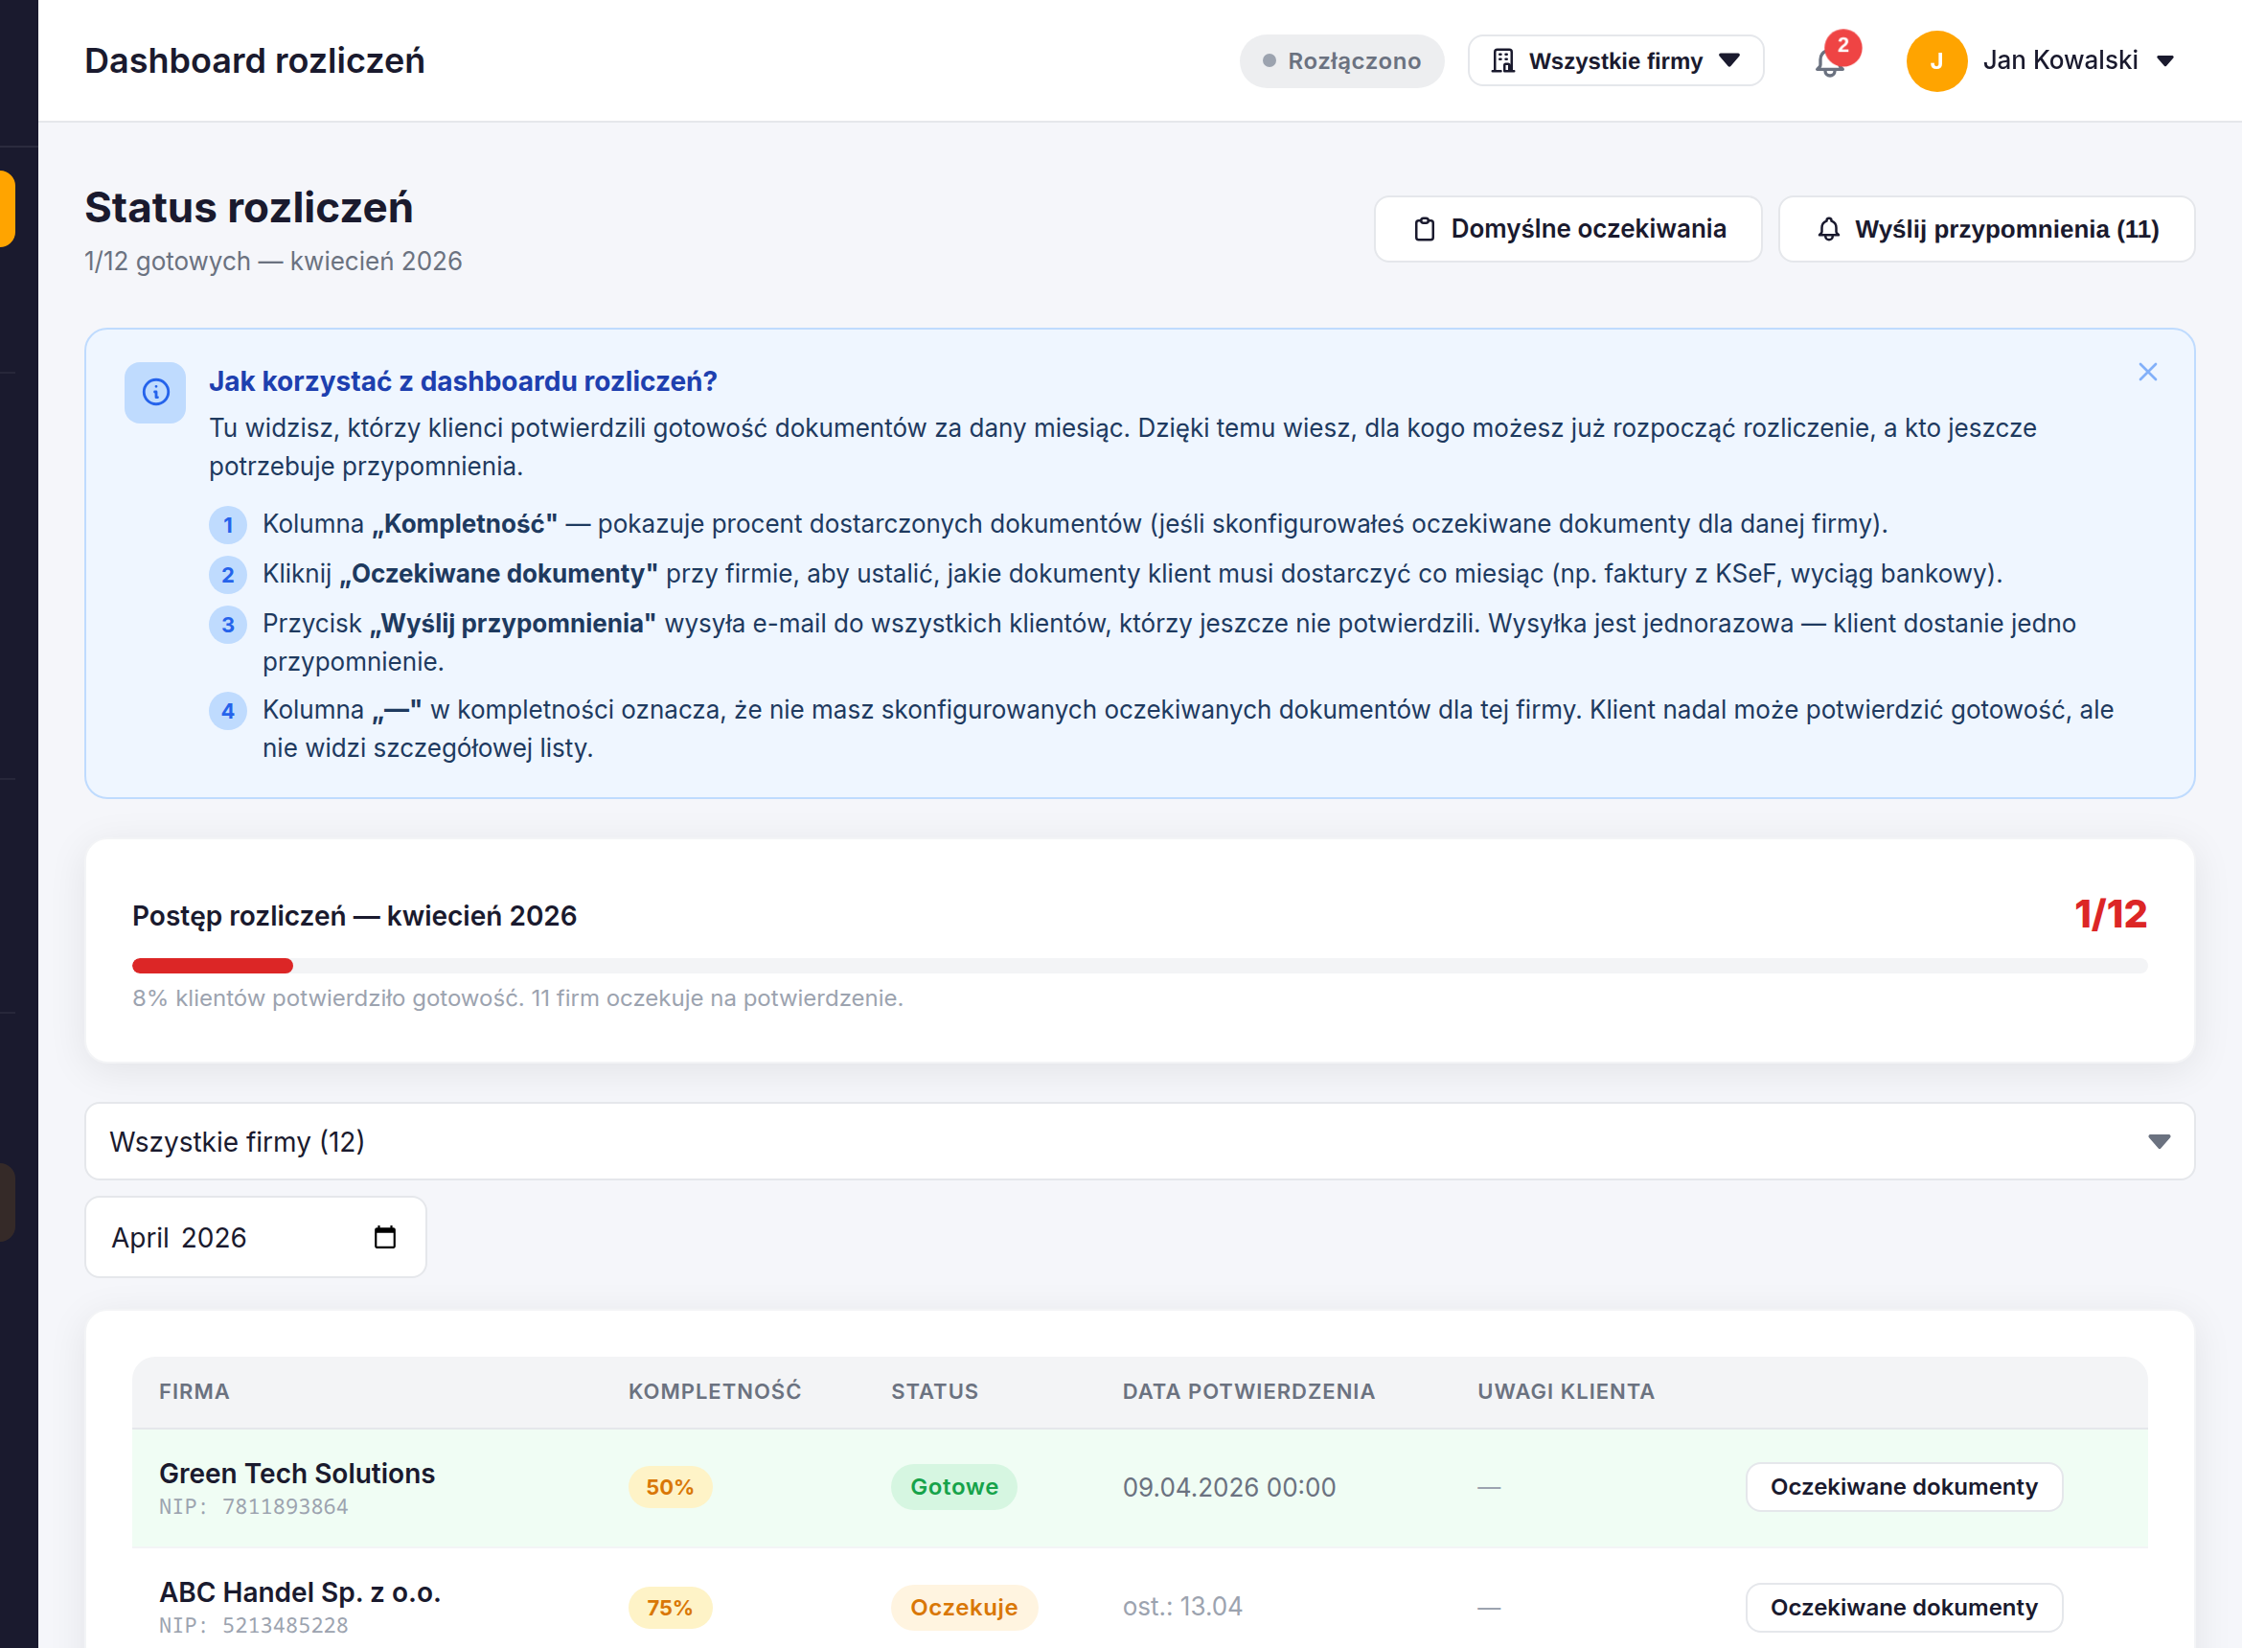This screenshot has height=1648, width=2242.
Task: Click the Firma column header
Action: [x=194, y=1391]
